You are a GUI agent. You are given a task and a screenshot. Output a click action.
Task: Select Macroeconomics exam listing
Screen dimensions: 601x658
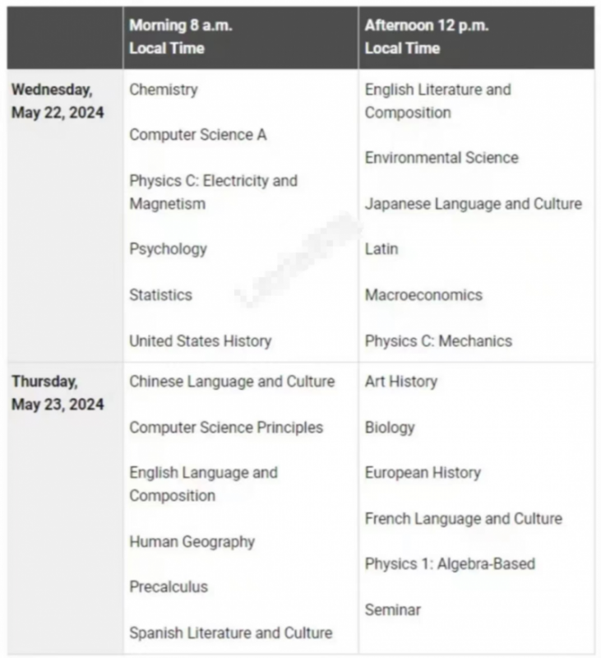tap(423, 295)
